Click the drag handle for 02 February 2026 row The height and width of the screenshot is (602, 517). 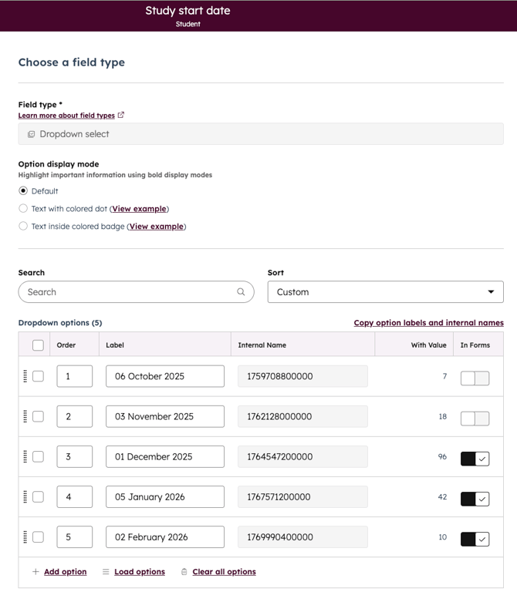(25, 536)
